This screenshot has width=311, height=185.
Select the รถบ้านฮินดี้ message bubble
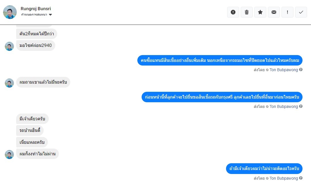point(30,130)
